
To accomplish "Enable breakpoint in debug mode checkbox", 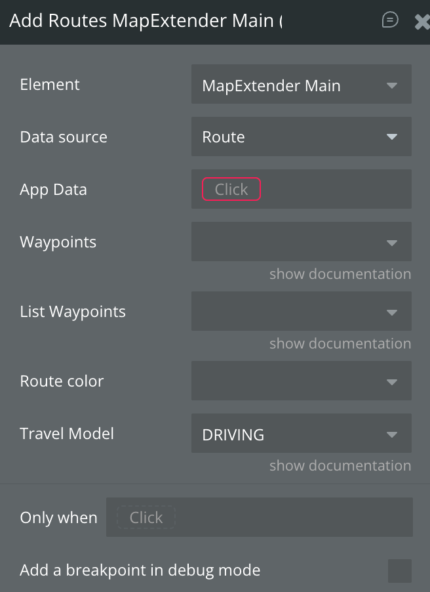I will point(399,571).
